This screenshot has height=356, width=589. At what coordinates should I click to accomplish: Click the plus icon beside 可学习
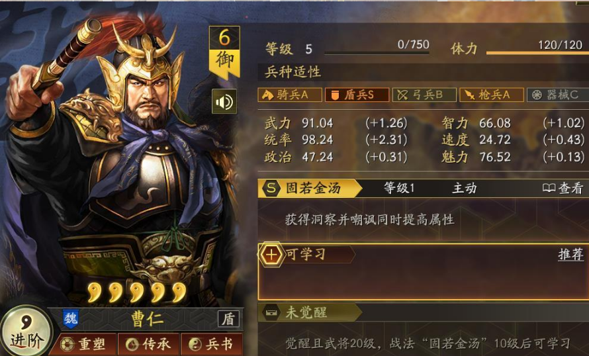click(271, 255)
